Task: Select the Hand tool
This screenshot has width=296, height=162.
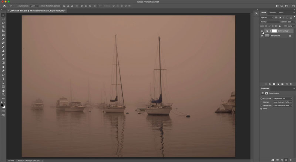Action: pos(3,91)
